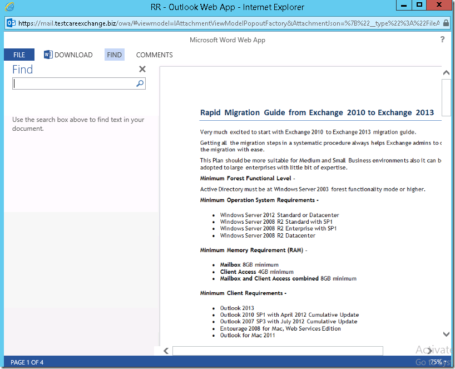Click the scroll up arrow
This screenshot has width=455, height=369.
[446, 72]
